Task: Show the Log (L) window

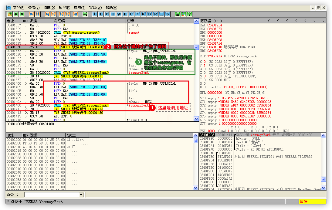Action: pos(95,14)
